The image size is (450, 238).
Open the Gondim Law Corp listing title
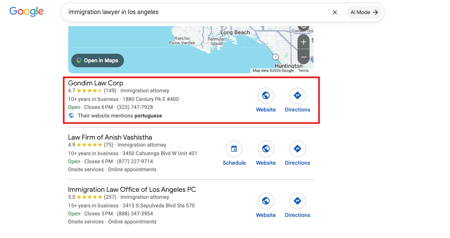point(95,83)
